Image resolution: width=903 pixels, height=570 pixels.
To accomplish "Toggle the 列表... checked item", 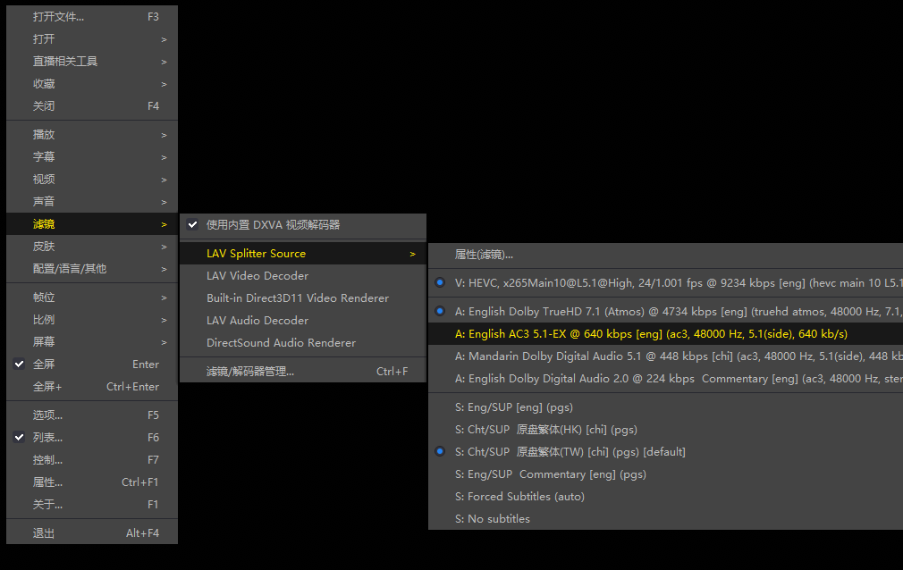I will point(91,438).
